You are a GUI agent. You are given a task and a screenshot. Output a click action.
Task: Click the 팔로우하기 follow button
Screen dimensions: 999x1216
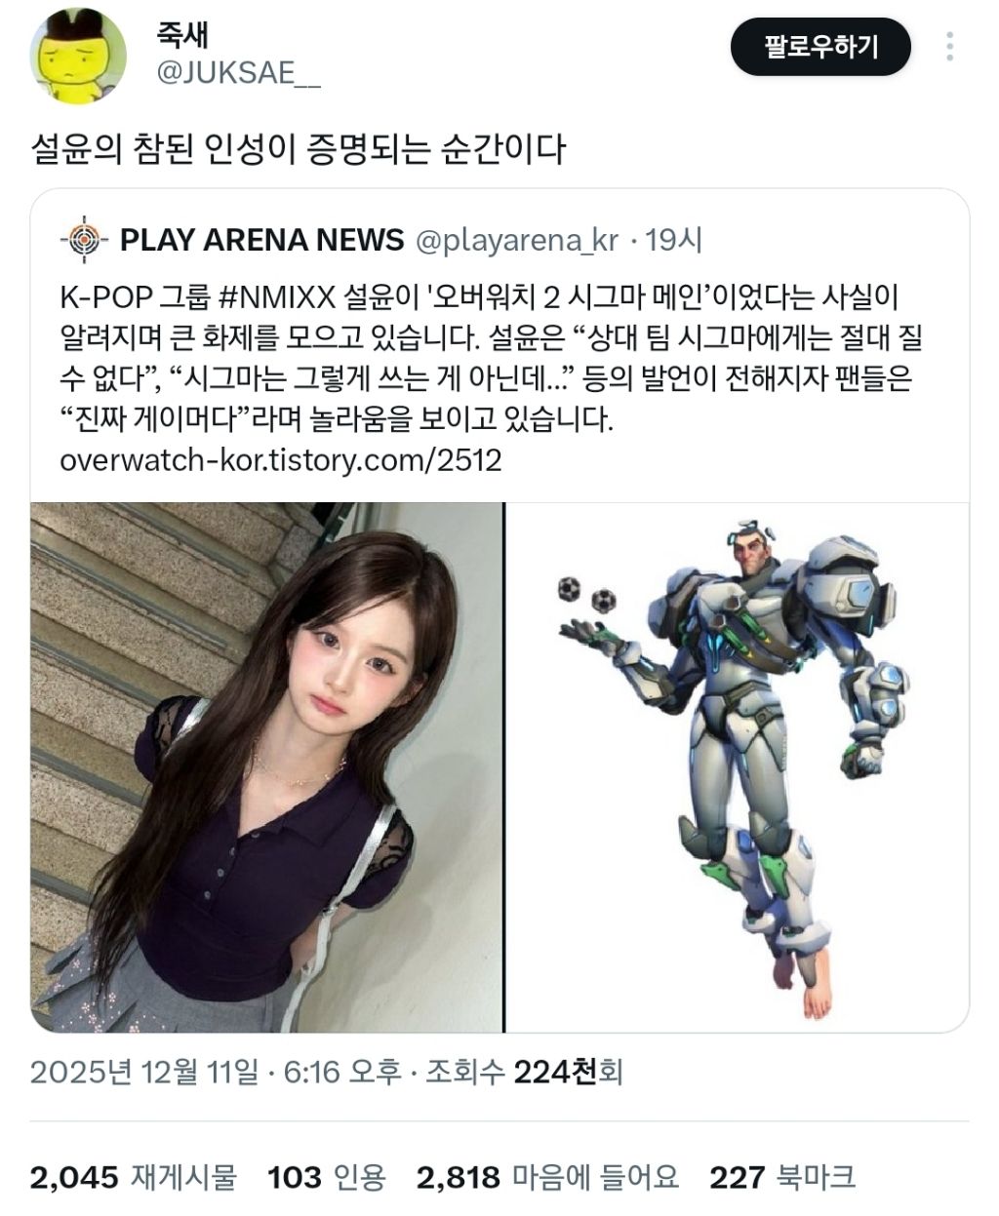coord(820,46)
